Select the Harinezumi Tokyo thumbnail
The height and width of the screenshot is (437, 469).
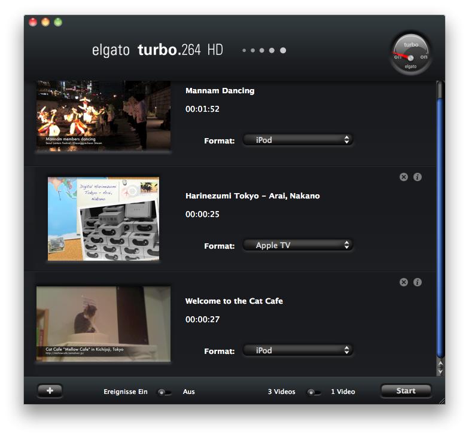tap(103, 219)
